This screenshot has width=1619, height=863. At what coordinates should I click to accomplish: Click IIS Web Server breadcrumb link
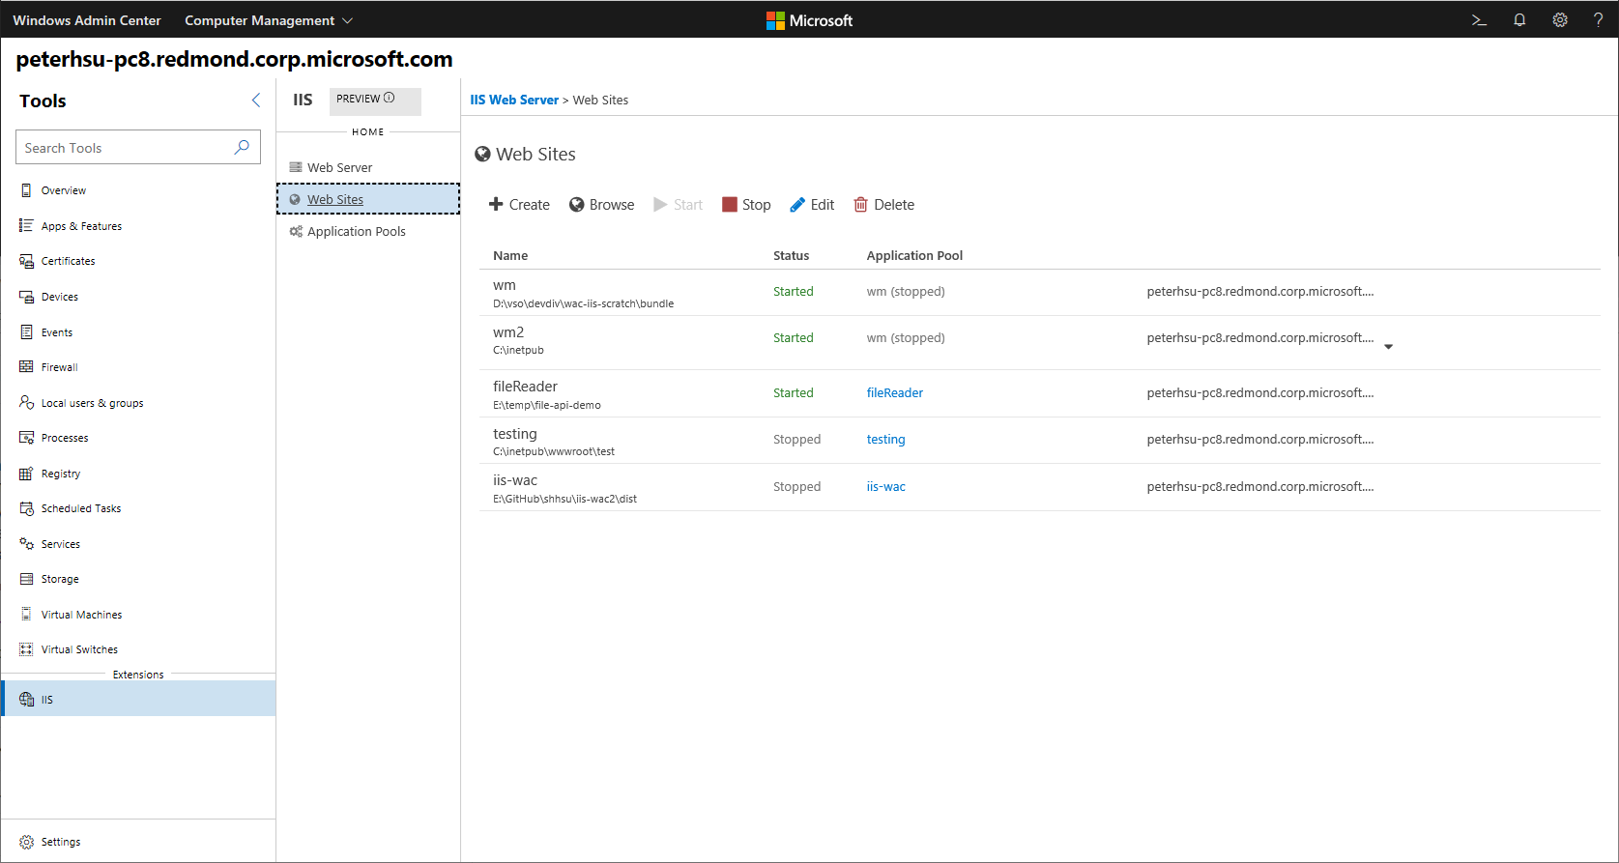coord(514,100)
